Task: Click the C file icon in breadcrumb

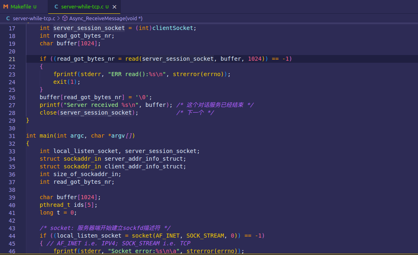Action: (8, 18)
